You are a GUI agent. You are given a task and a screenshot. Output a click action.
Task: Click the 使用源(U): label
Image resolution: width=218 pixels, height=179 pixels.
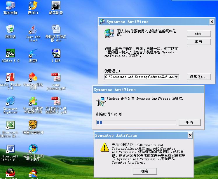(113, 71)
